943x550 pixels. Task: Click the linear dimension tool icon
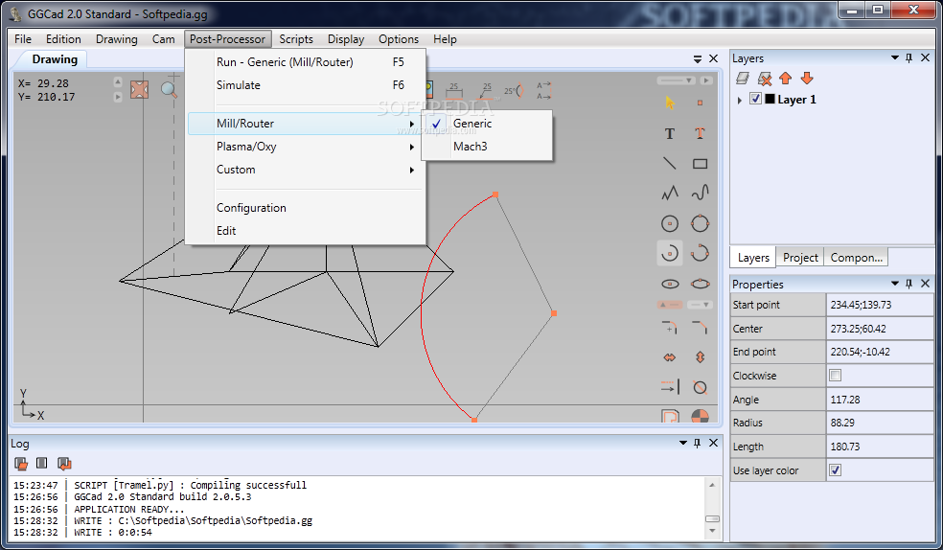click(453, 91)
